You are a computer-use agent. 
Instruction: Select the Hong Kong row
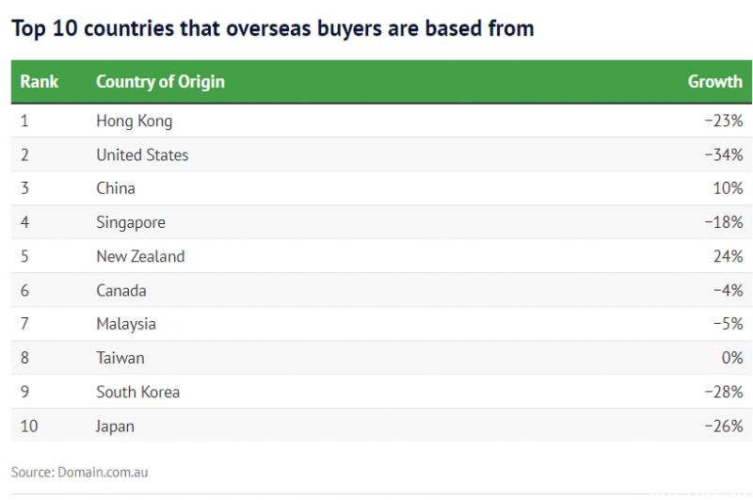(x=381, y=121)
